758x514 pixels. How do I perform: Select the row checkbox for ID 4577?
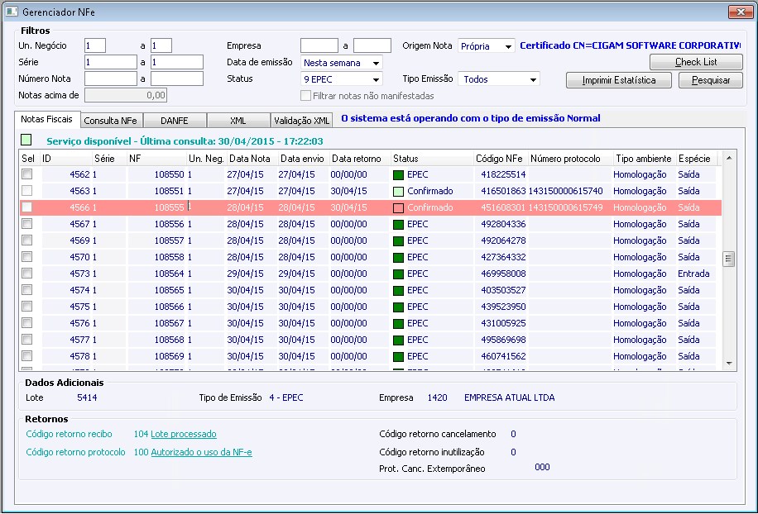point(27,340)
